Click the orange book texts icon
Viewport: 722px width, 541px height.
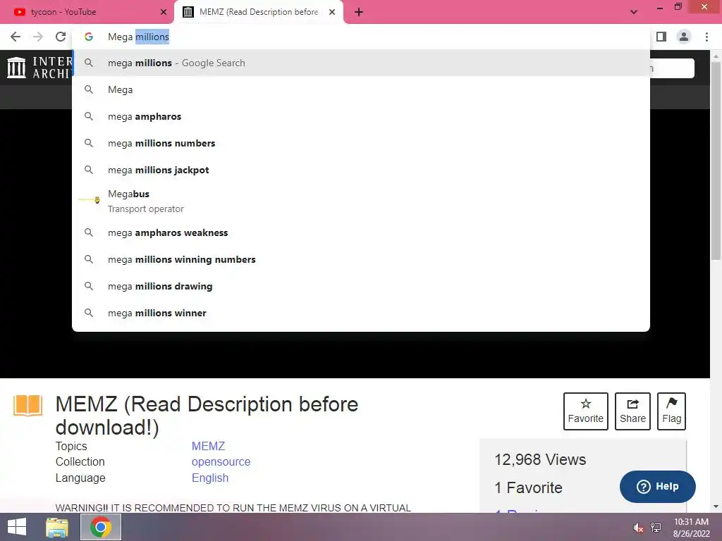tap(27, 405)
